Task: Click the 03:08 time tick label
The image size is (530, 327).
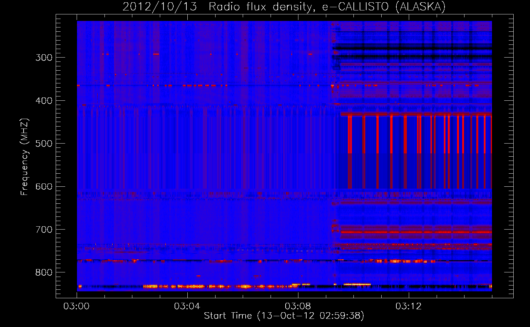Action: click(x=298, y=306)
